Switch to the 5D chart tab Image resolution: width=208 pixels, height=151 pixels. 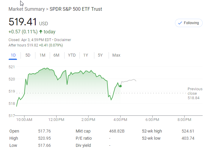tap(28, 55)
